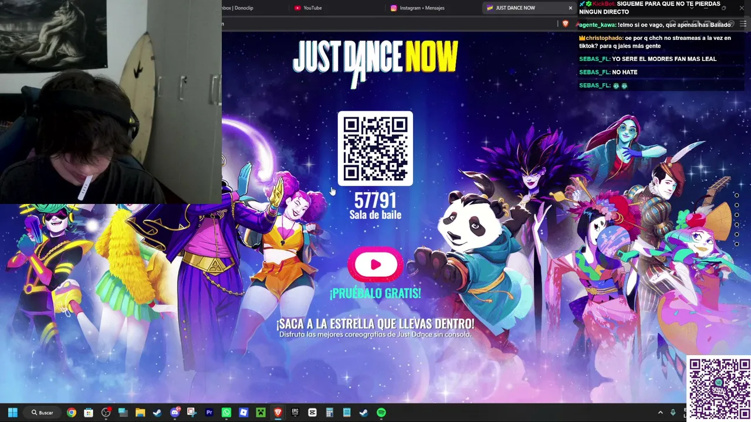
Task: Click the red play video button
Action: click(375, 265)
